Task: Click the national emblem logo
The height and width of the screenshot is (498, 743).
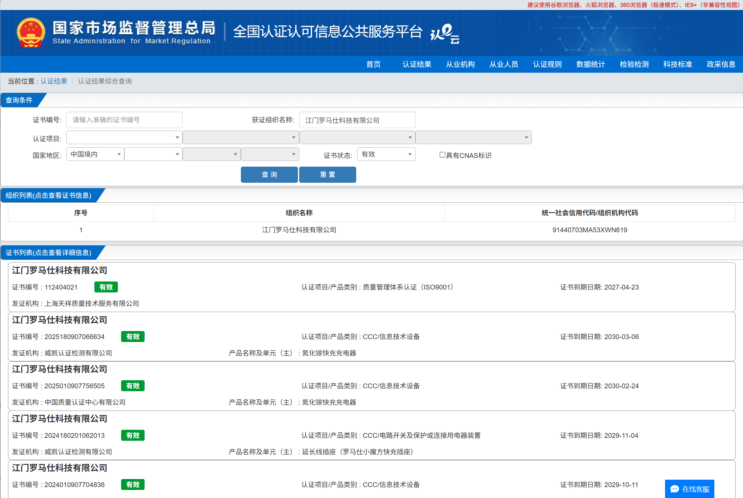Action: (x=31, y=33)
